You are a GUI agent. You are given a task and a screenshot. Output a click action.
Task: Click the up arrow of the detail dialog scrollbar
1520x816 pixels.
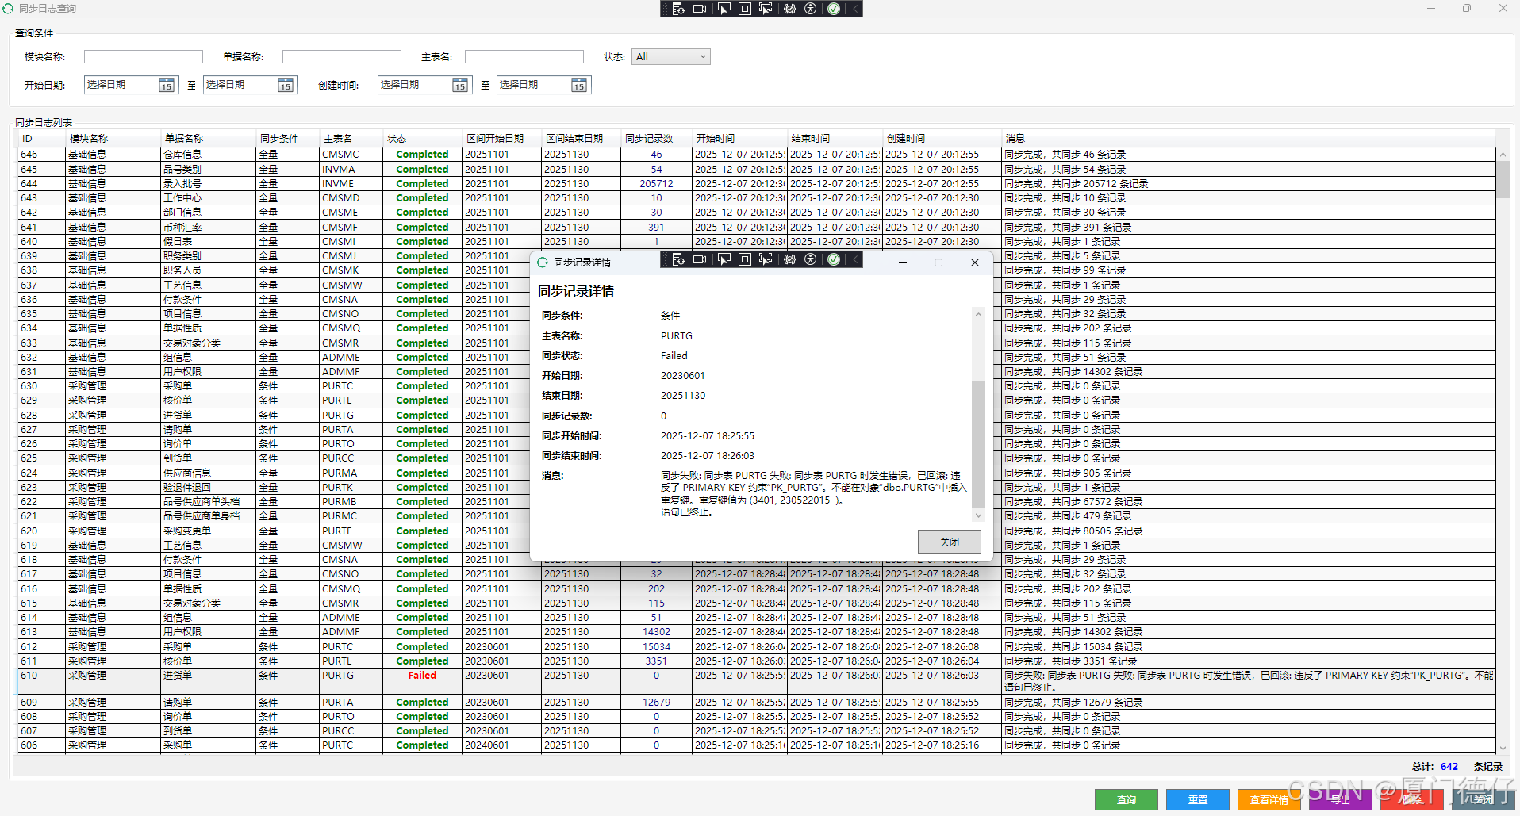pos(978,315)
